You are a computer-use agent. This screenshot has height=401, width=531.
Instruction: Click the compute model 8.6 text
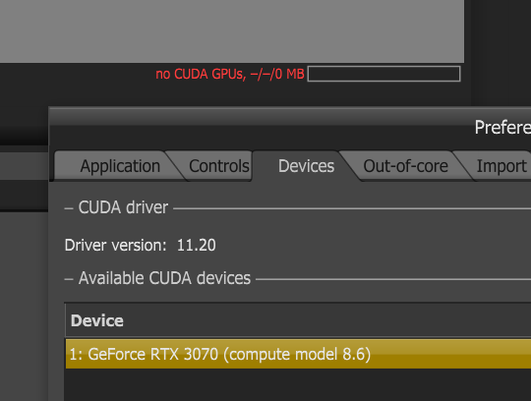(297, 355)
